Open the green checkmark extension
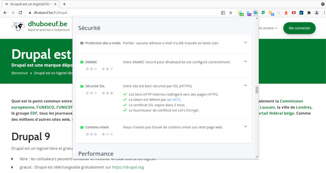This screenshot has width=326, height=173. 263,13
